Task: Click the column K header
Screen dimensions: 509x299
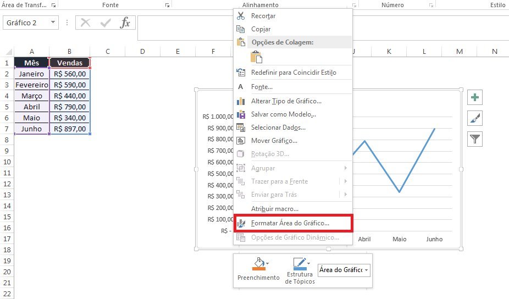Action: (389, 52)
